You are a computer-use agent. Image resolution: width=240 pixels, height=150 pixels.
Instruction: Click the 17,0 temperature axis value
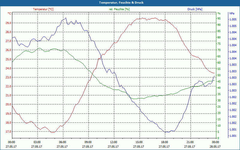click(x=8, y=132)
